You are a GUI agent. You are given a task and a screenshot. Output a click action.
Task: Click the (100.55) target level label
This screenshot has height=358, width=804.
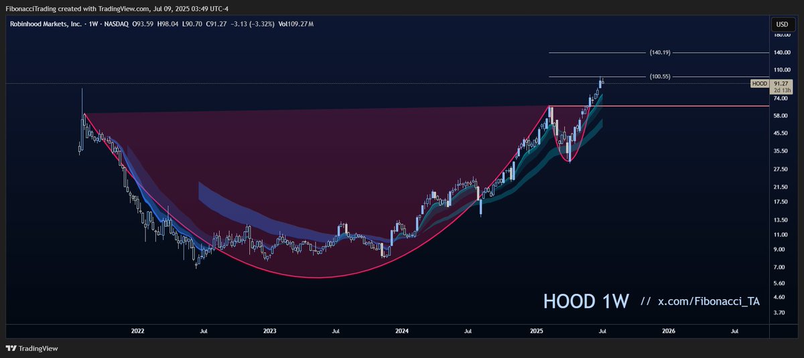coord(660,76)
